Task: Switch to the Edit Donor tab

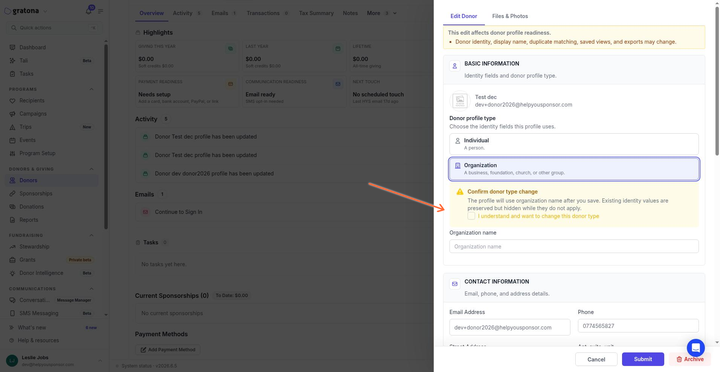Action: [464, 16]
